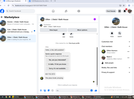Click the View buyer button
134x99 pixels.
[x=54, y=30]
